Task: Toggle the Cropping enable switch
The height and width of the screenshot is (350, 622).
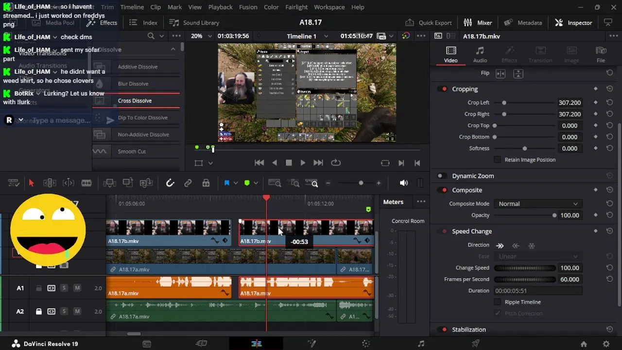Action: point(443,89)
